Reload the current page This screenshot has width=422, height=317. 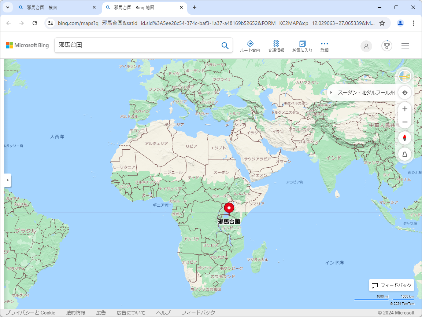tap(35, 23)
